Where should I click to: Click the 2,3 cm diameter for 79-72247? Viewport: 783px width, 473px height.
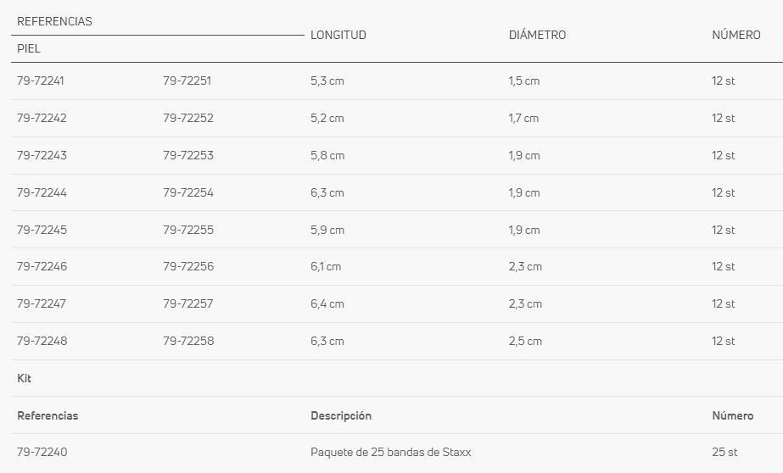(525, 303)
